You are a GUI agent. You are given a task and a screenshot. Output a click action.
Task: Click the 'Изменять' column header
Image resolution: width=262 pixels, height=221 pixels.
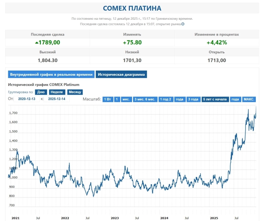coord(132,34)
